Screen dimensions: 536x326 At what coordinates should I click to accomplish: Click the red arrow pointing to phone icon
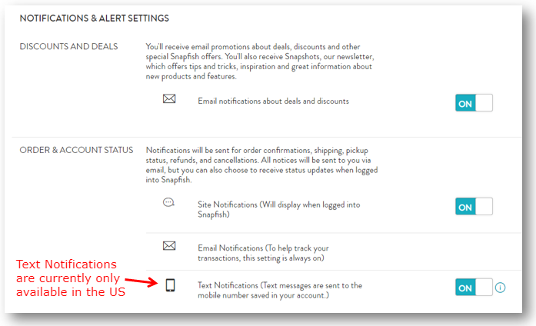(x=141, y=282)
